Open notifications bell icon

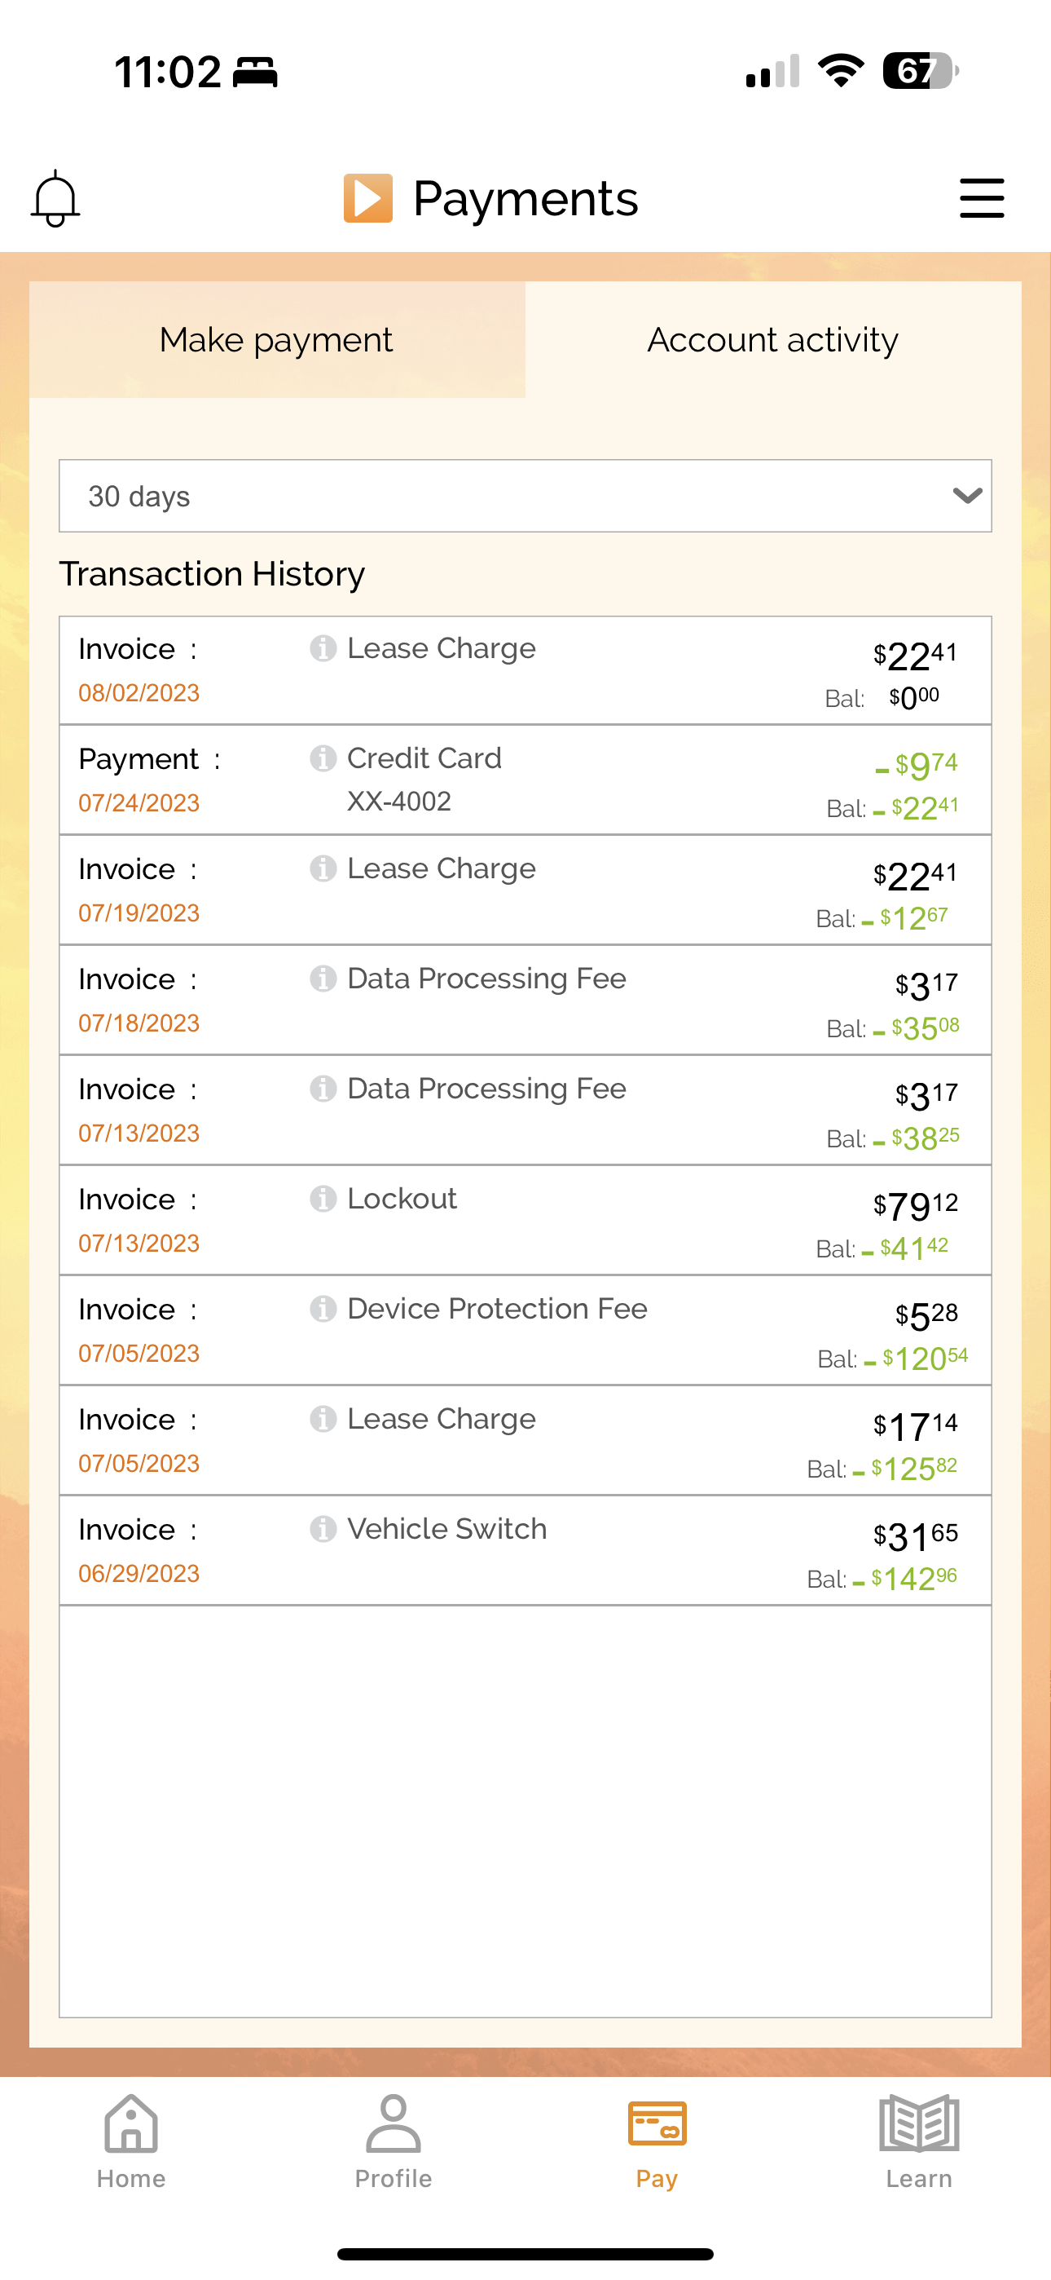tap(55, 198)
